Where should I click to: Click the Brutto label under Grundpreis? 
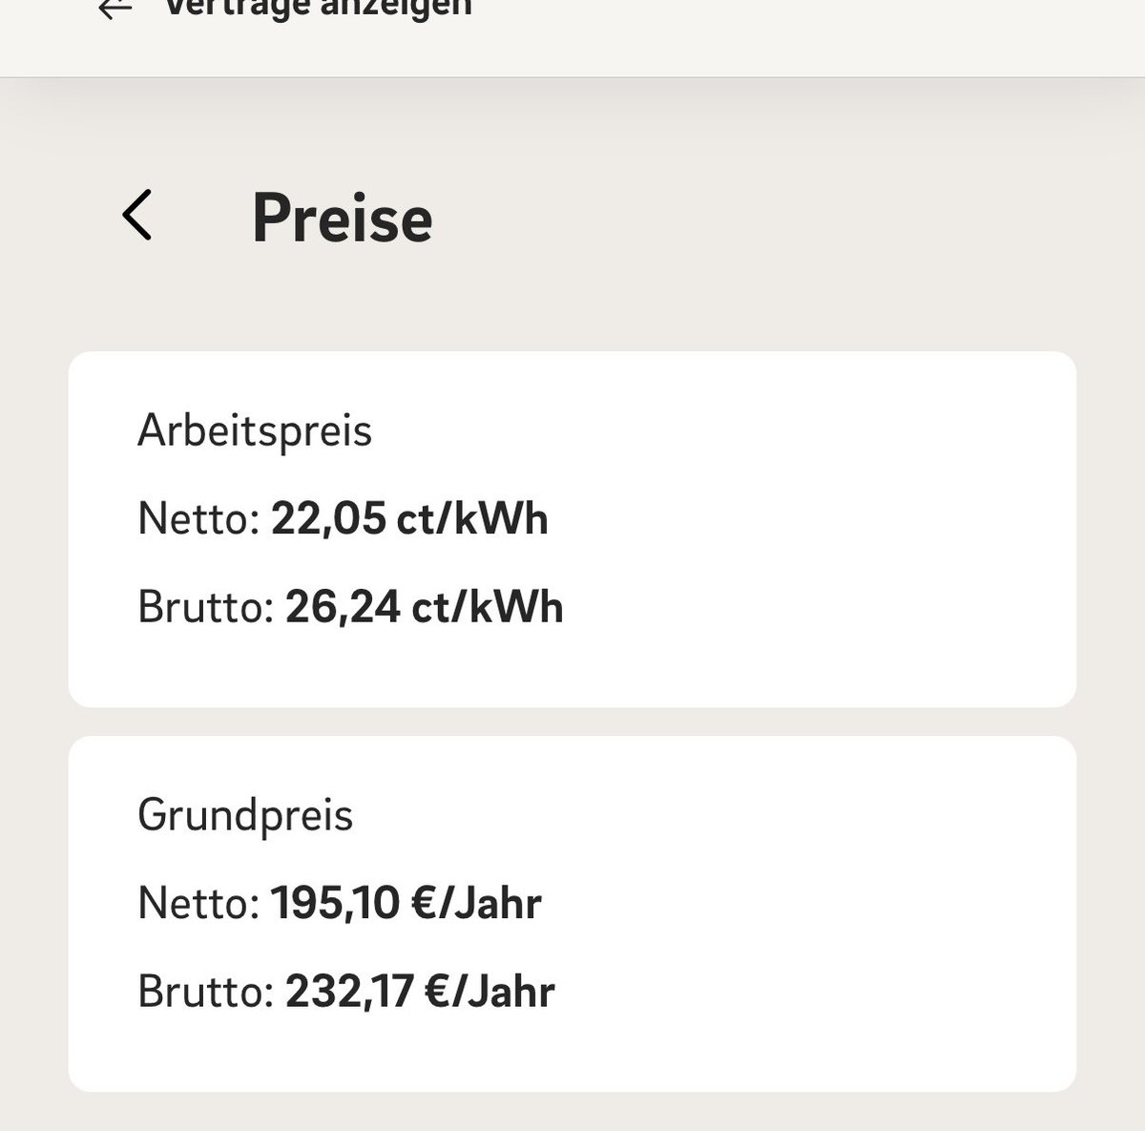tap(205, 992)
